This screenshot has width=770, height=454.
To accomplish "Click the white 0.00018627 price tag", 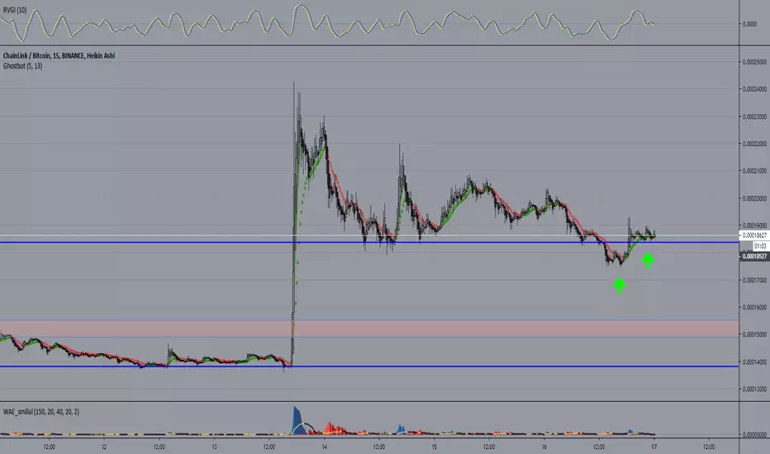I will click(754, 235).
